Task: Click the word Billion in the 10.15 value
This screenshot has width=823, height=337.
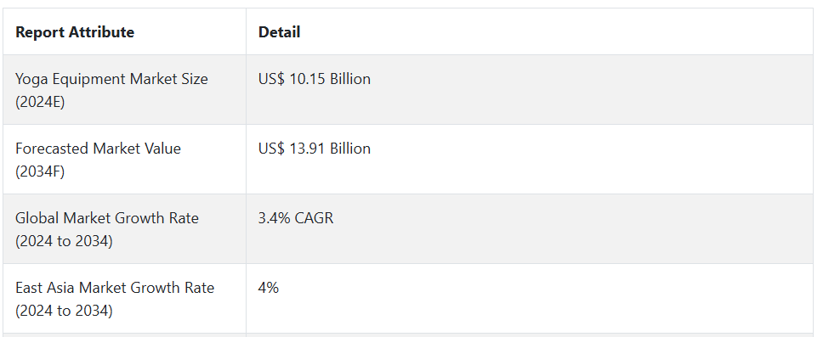Action: (x=350, y=79)
